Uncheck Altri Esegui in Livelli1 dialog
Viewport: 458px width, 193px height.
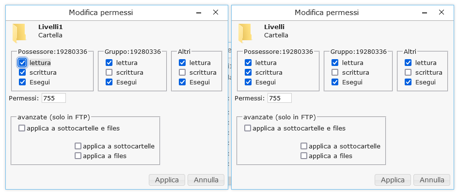pos(182,82)
